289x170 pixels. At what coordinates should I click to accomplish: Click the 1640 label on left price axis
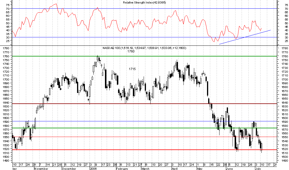click(x=6, y=103)
